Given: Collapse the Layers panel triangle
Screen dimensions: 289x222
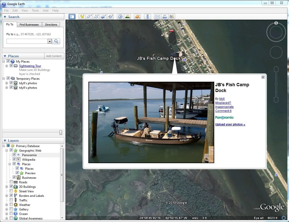Looking at the screenshot, I should click(5, 141).
